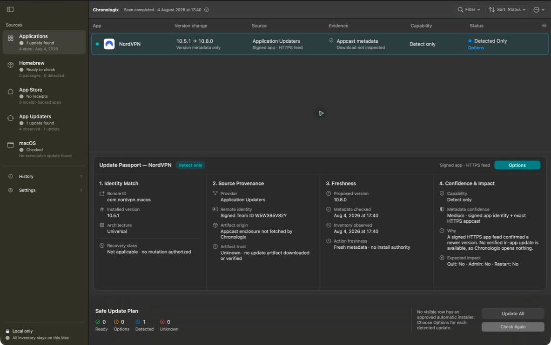
Task: Click Appcast metadata evidence icon
Action: [331, 41]
